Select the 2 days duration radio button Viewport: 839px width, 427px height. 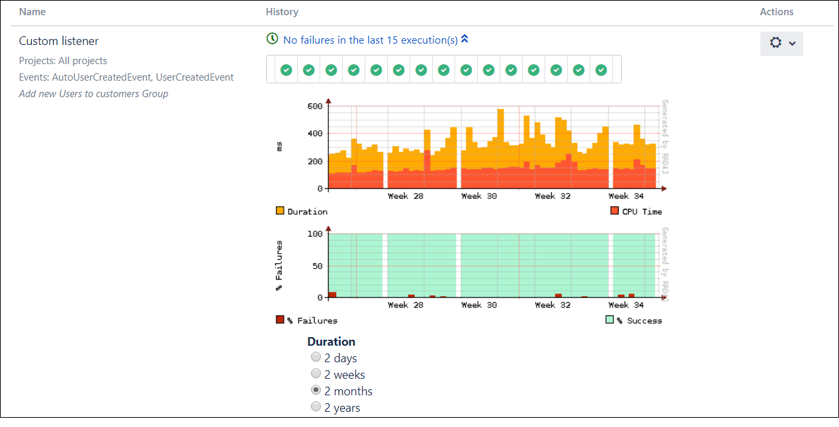pos(316,356)
